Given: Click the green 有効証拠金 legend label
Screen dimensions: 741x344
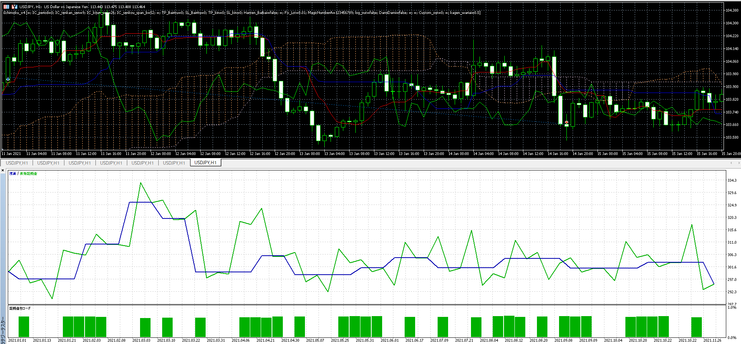Looking at the screenshot, I should (29, 174).
